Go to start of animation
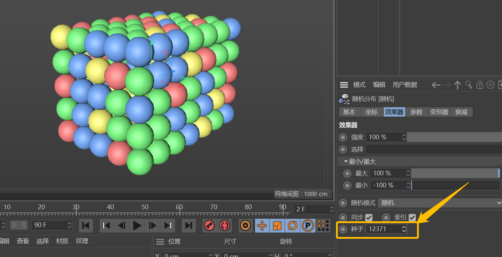 (x=86, y=225)
